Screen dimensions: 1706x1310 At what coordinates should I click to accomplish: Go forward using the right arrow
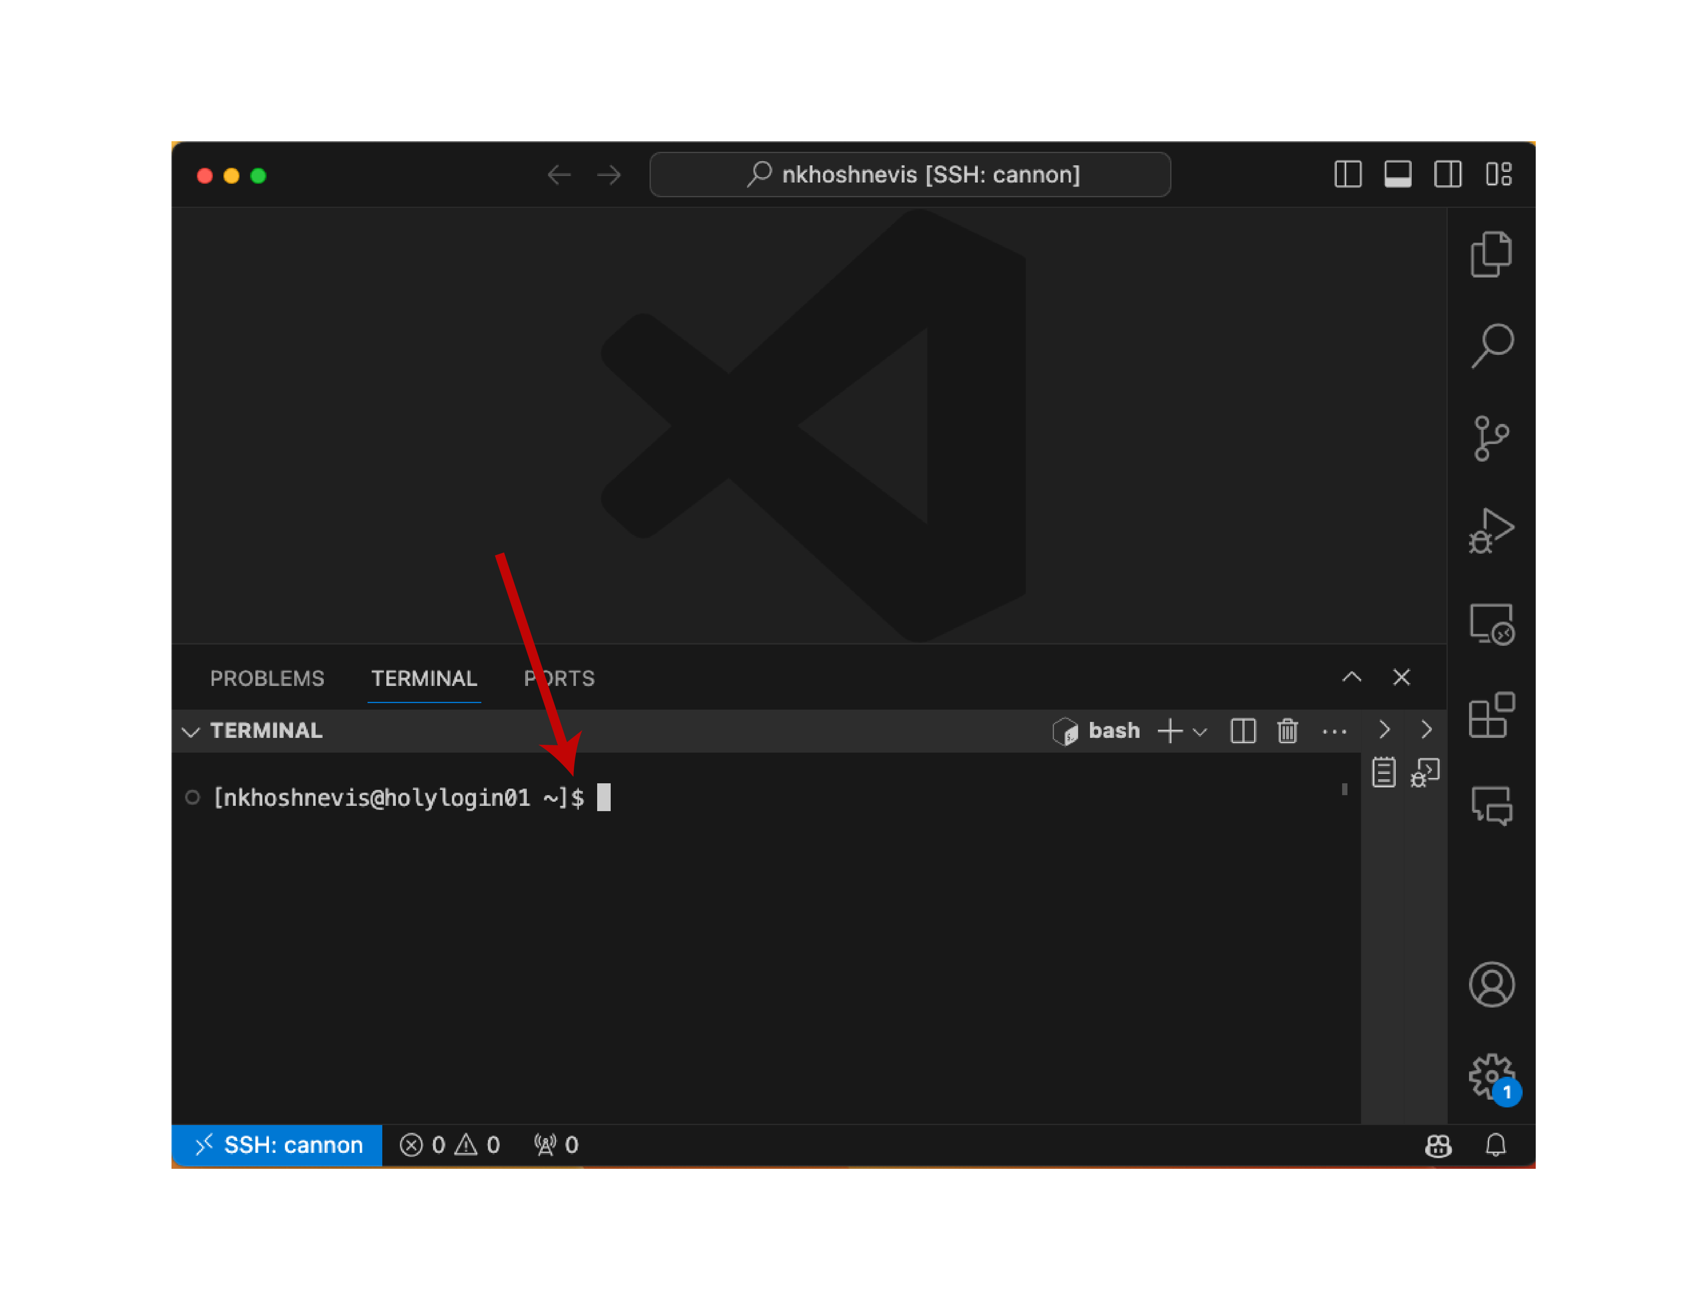pos(609,175)
